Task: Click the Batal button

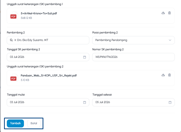Action: (34, 123)
